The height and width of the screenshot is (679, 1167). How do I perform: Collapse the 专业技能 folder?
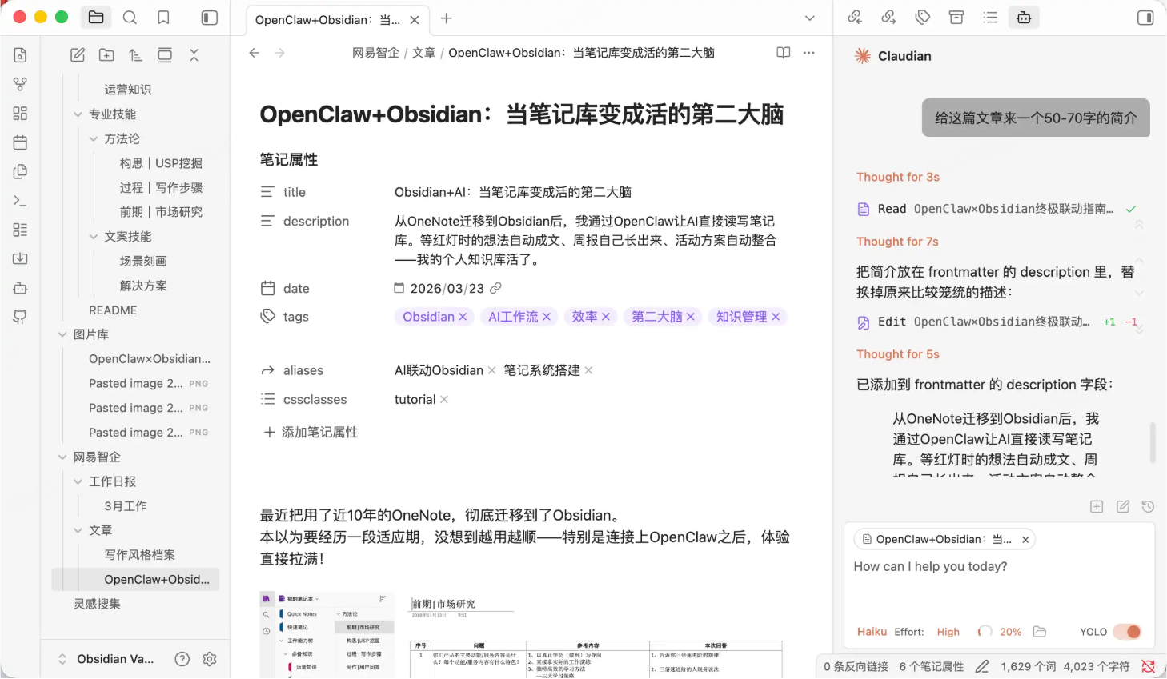(x=78, y=114)
